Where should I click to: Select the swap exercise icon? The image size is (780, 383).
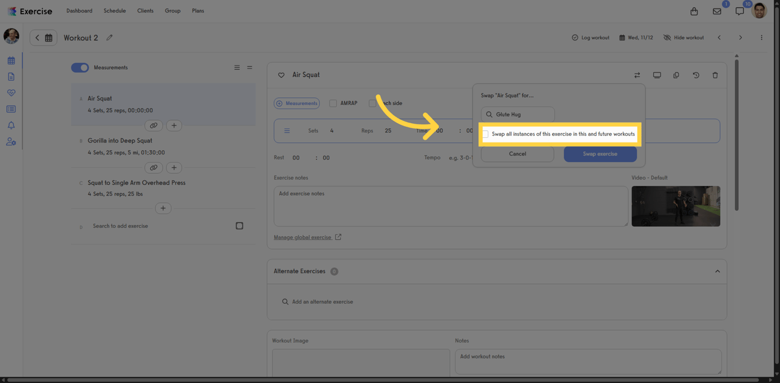[637, 75]
